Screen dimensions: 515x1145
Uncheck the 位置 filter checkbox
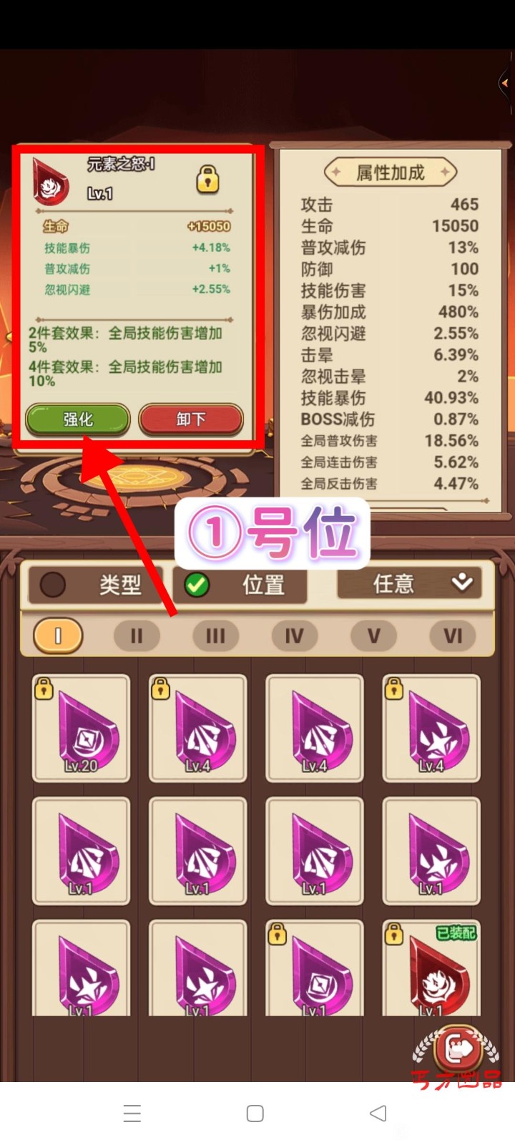[196, 585]
